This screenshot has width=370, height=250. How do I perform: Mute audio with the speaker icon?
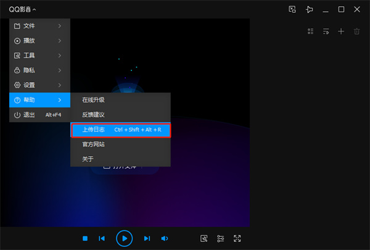165,238
